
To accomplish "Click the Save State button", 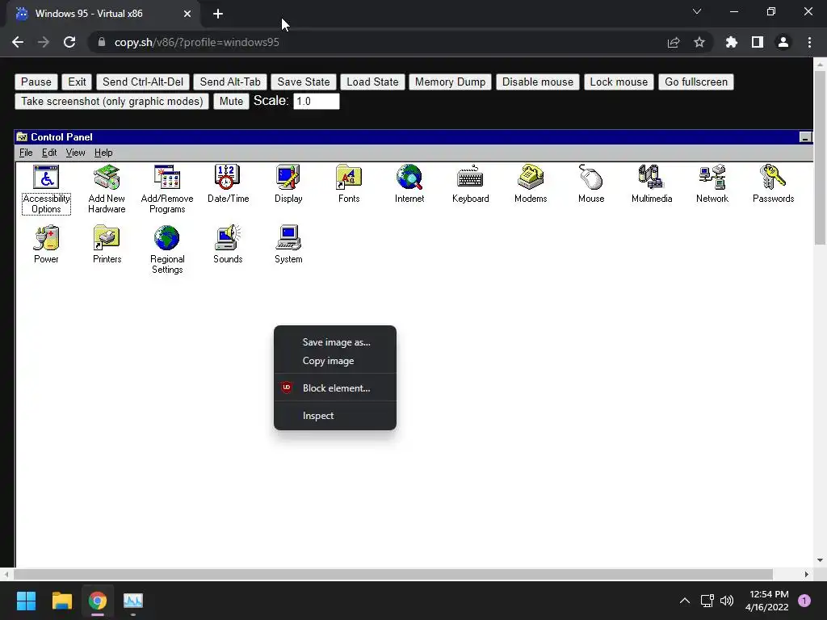I will tap(304, 82).
